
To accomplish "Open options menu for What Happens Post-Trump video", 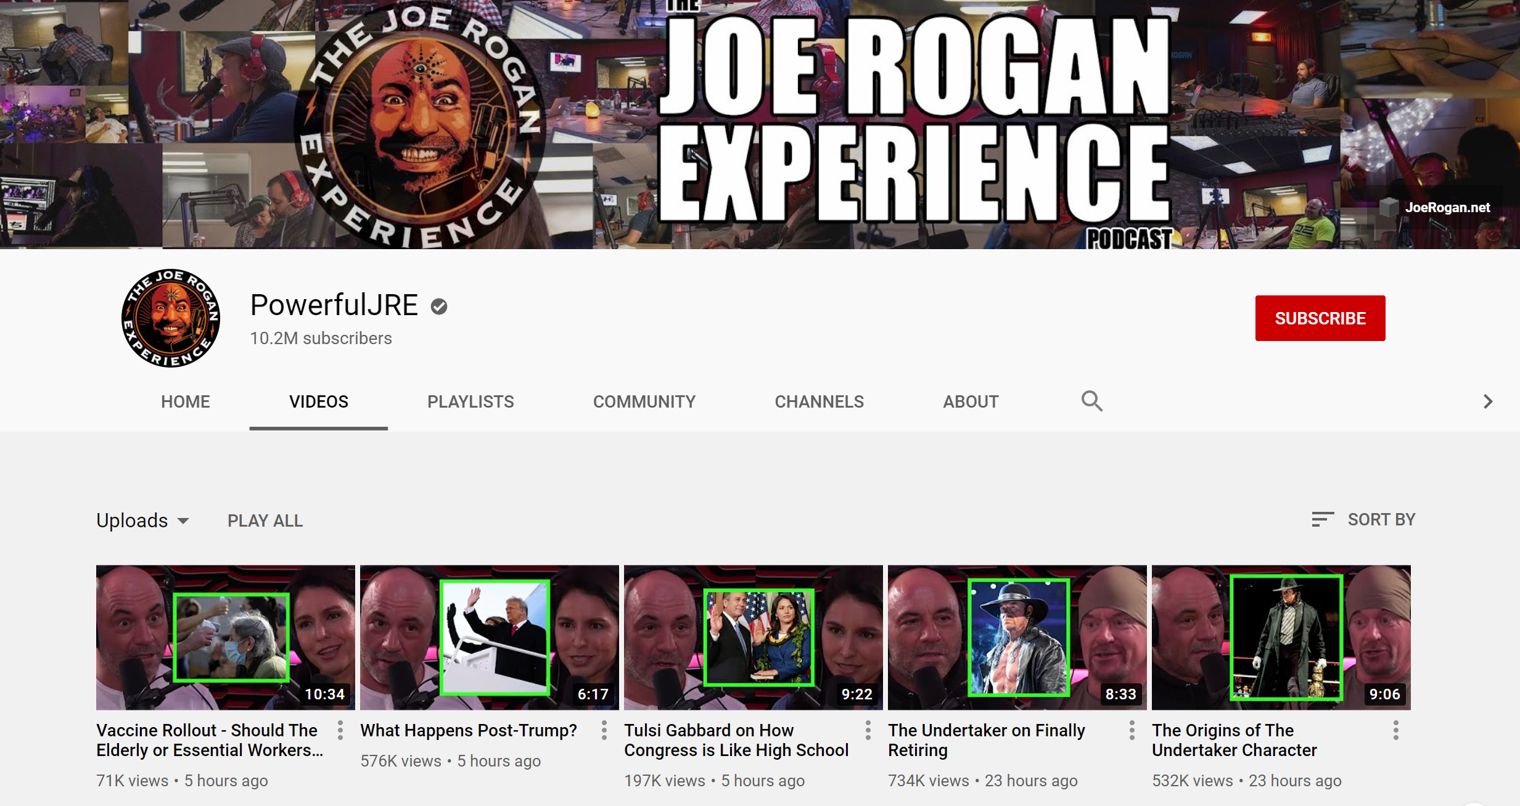I will (x=604, y=730).
